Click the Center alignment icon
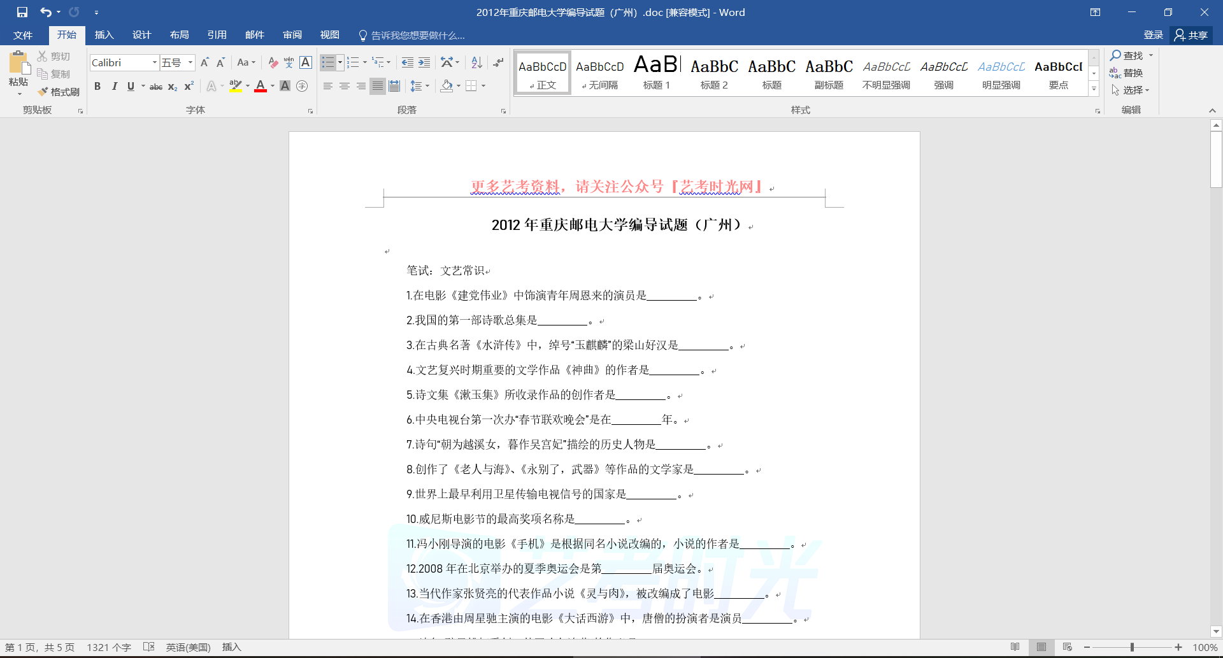Screen dimensions: 1223x658 point(345,86)
